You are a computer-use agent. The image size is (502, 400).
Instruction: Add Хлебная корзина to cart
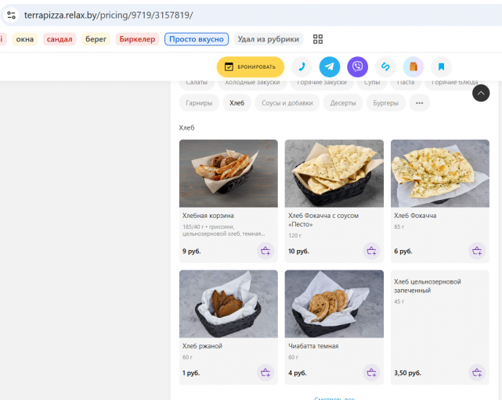pos(265,251)
